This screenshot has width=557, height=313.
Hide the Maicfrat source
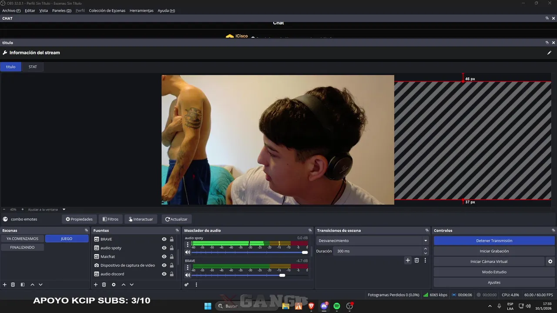tap(164, 256)
